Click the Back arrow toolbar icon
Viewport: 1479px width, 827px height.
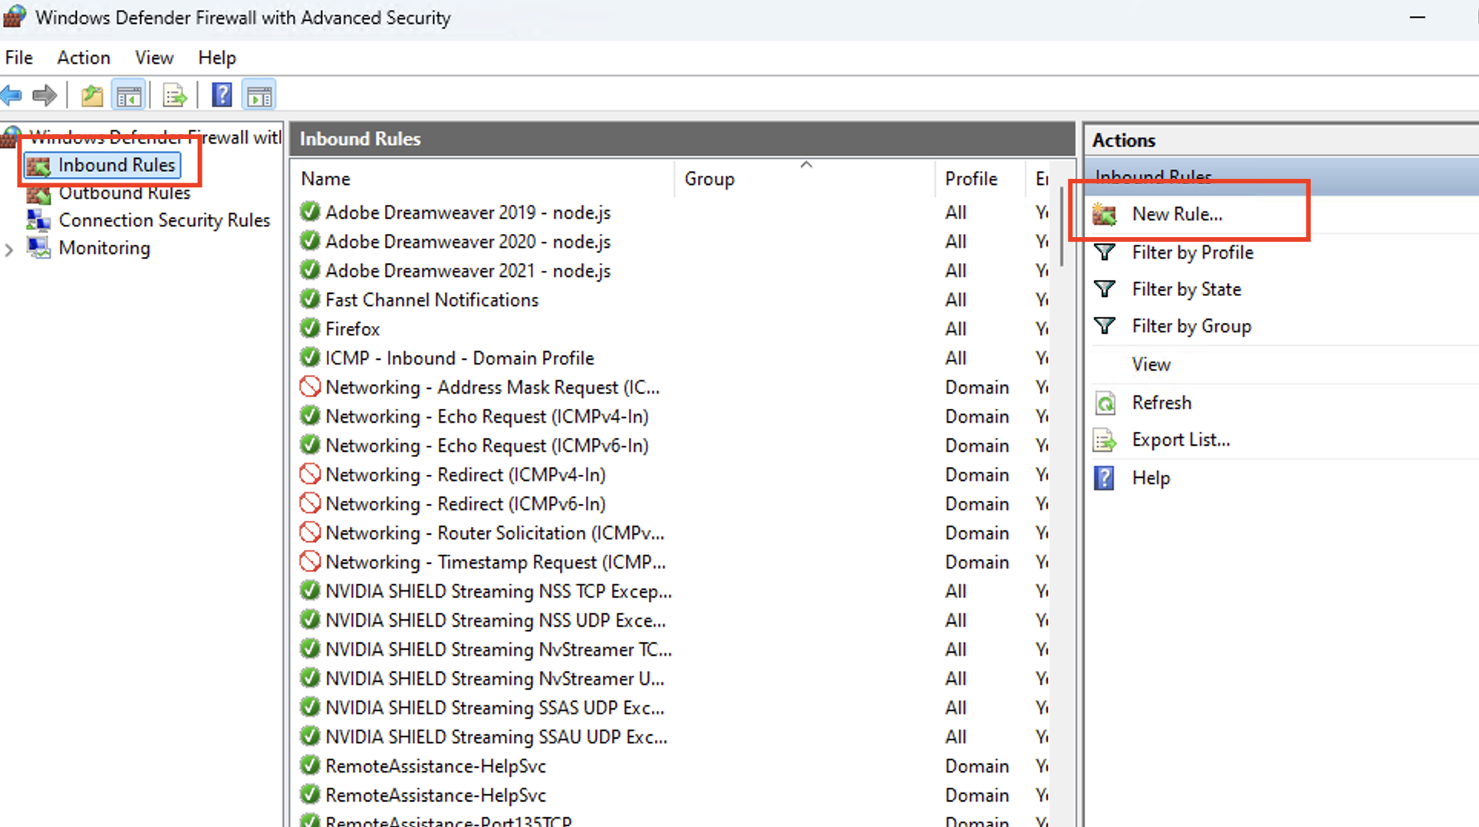(x=12, y=96)
